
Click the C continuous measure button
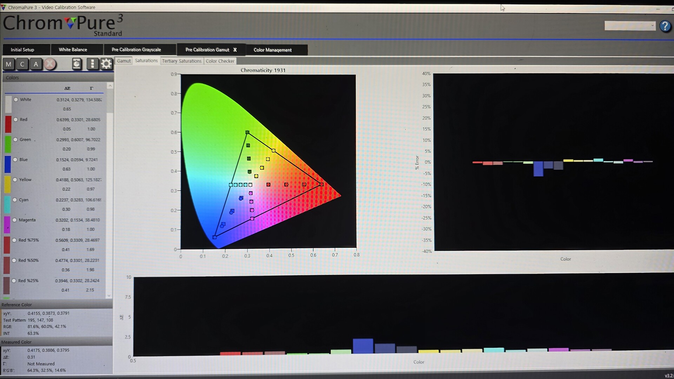(x=22, y=64)
